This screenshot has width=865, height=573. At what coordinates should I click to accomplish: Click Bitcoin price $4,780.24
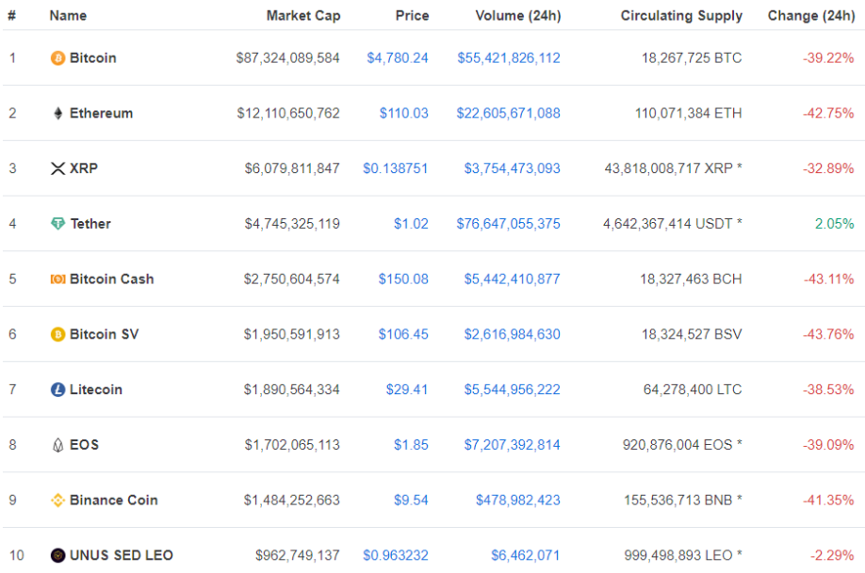tap(398, 57)
